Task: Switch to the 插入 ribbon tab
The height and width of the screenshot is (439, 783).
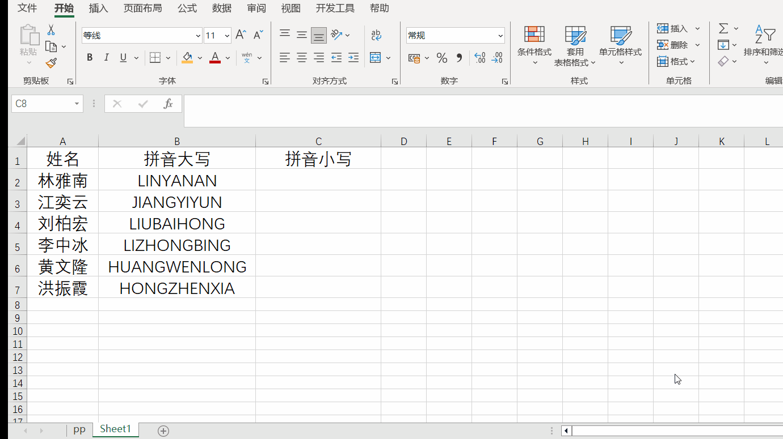Action: click(98, 8)
